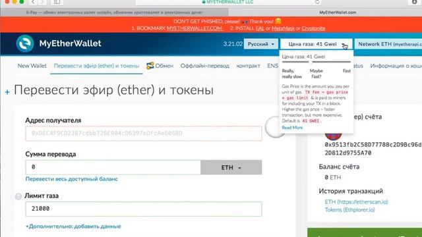Click the 3.21.02 version number
Screen dimensions: 422x237
(x=233, y=44)
